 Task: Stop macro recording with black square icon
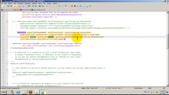coord(75,6)
